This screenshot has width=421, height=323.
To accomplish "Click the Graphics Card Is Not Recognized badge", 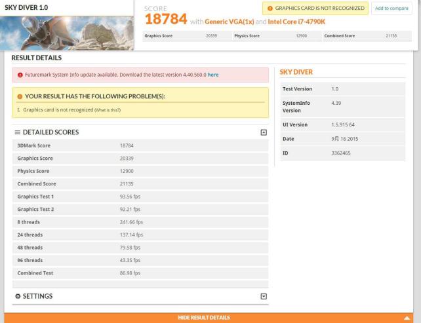I will pyautogui.click(x=315, y=9).
